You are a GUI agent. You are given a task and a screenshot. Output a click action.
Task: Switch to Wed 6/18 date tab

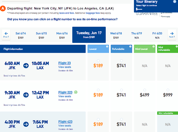coord(116,35)
